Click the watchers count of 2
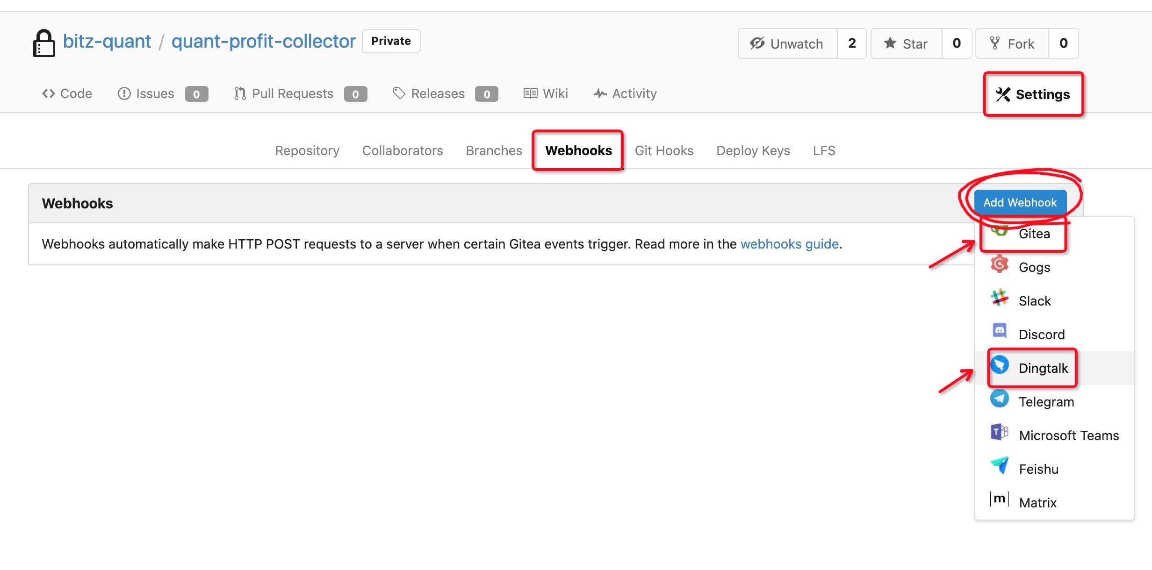1152x570 pixels. pyautogui.click(x=852, y=43)
